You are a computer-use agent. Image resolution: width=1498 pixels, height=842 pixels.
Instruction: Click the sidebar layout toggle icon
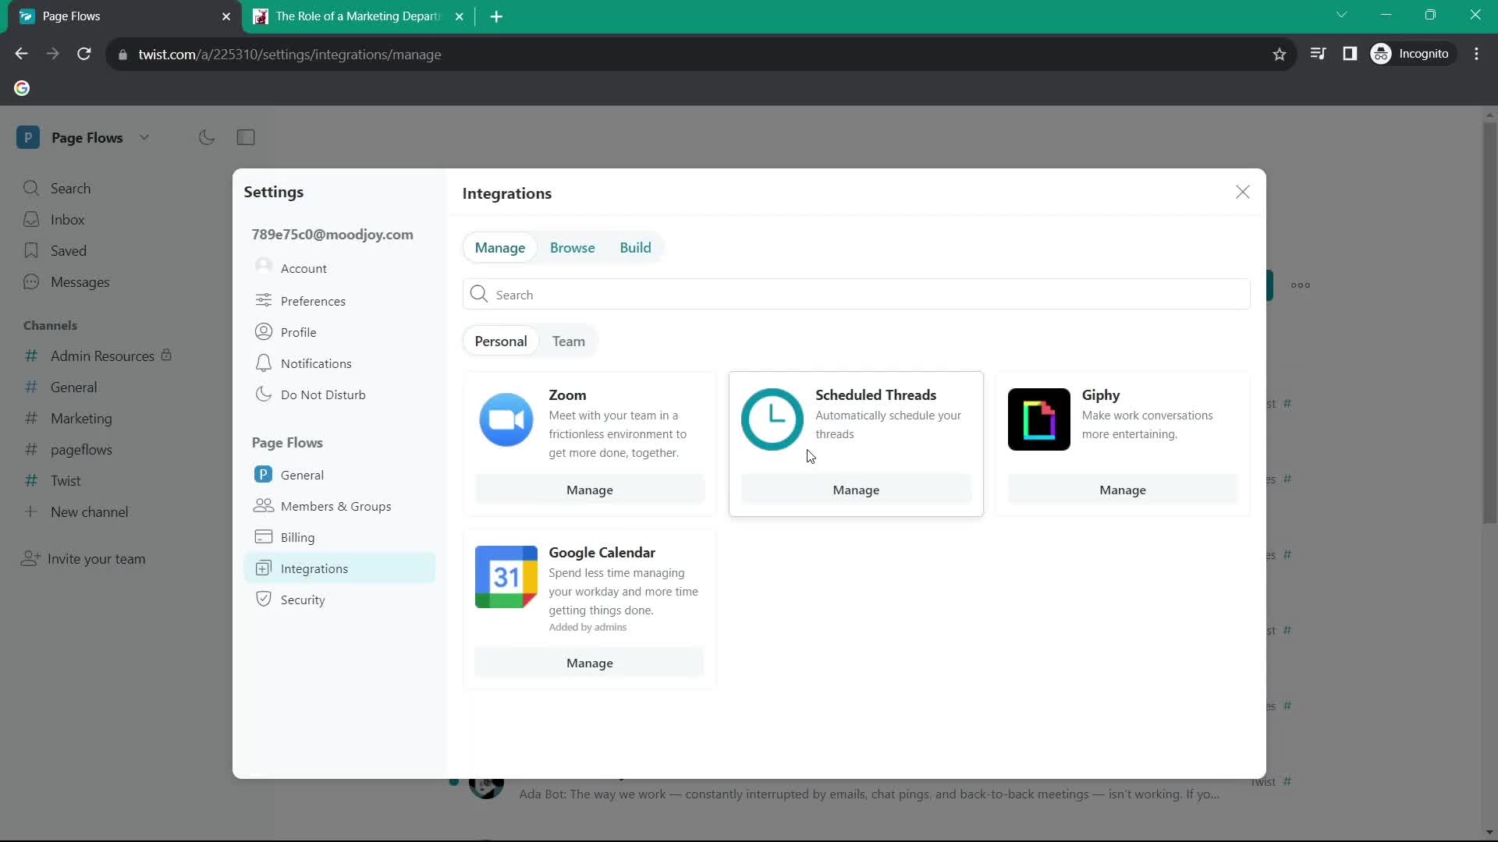pyautogui.click(x=246, y=136)
